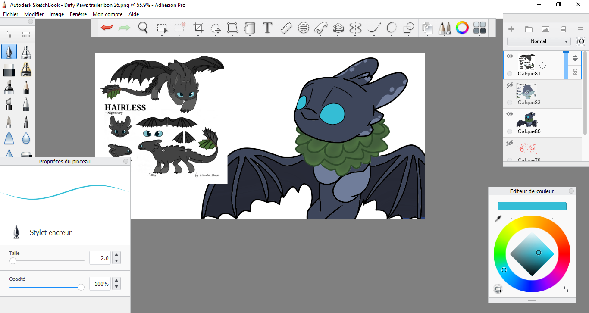Screen dimensions: 589x313
Task: Increase Opacité with up arrow
Action: (116, 281)
